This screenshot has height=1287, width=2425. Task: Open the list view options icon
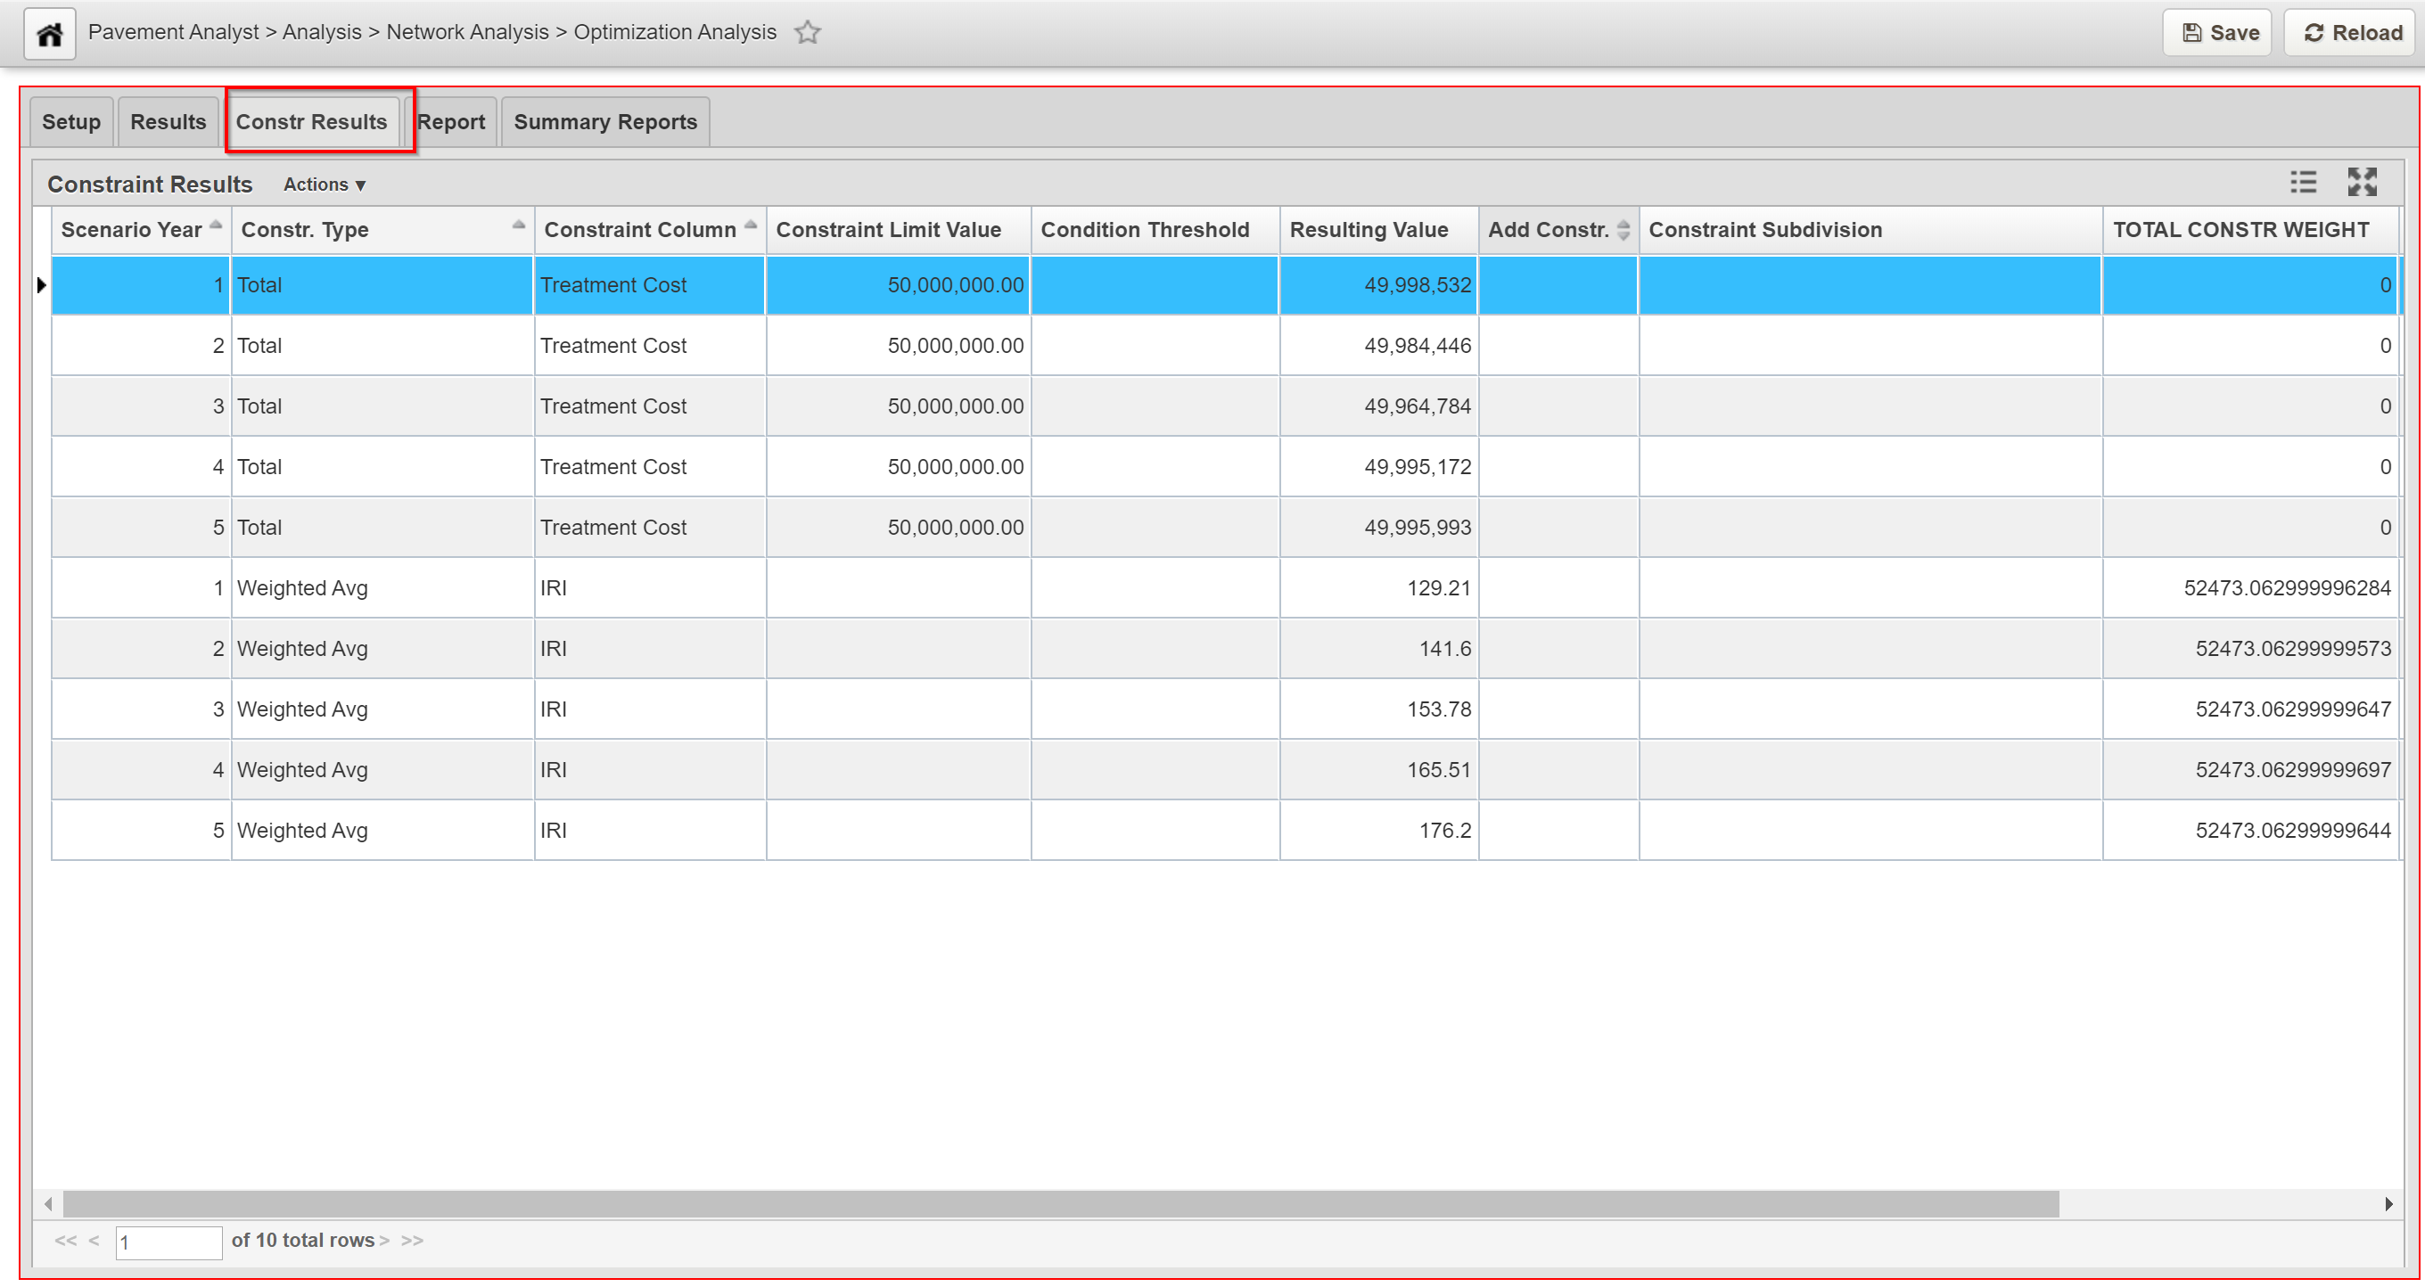coord(2303,183)
